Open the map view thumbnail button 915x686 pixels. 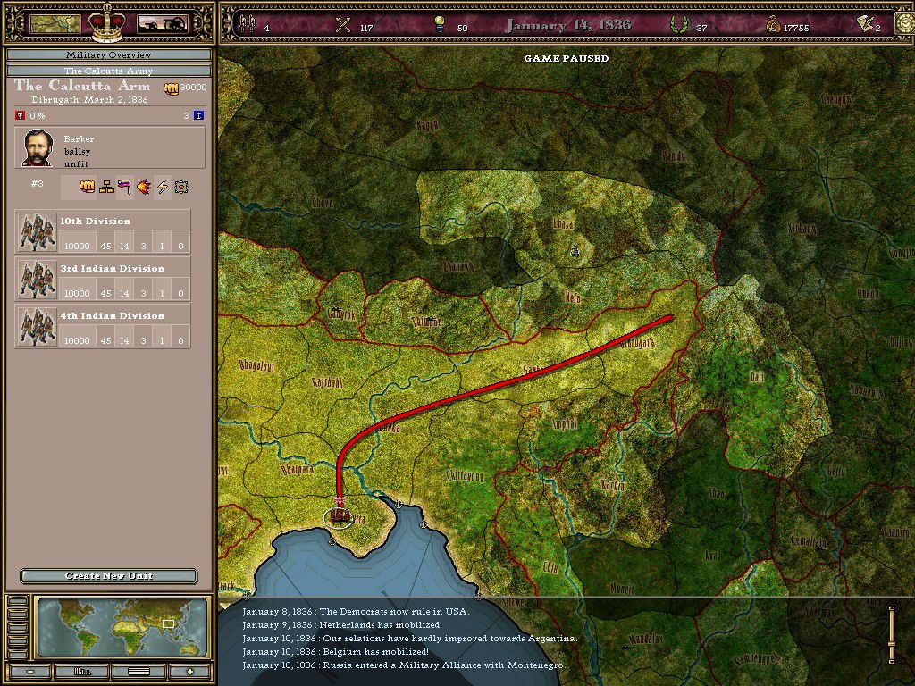coord(55,24)
